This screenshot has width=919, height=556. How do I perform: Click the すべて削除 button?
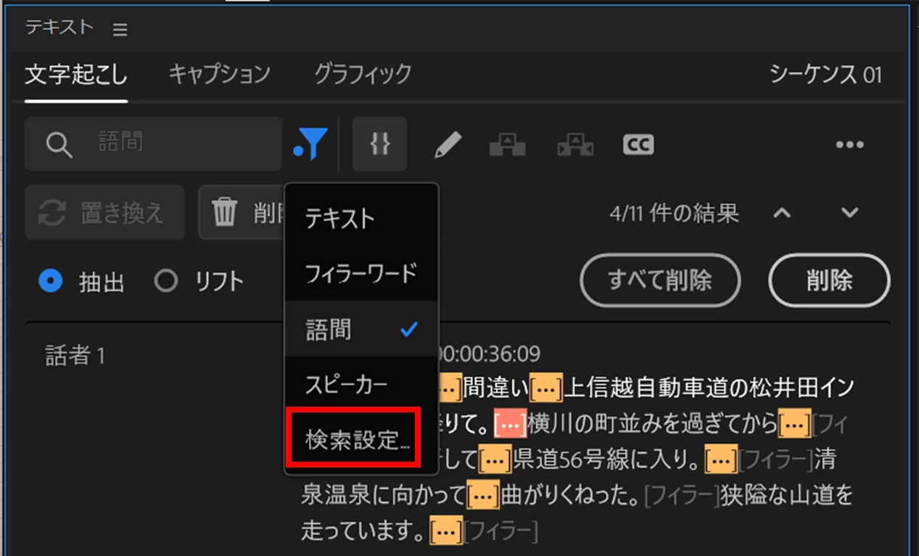pos(660,281)
